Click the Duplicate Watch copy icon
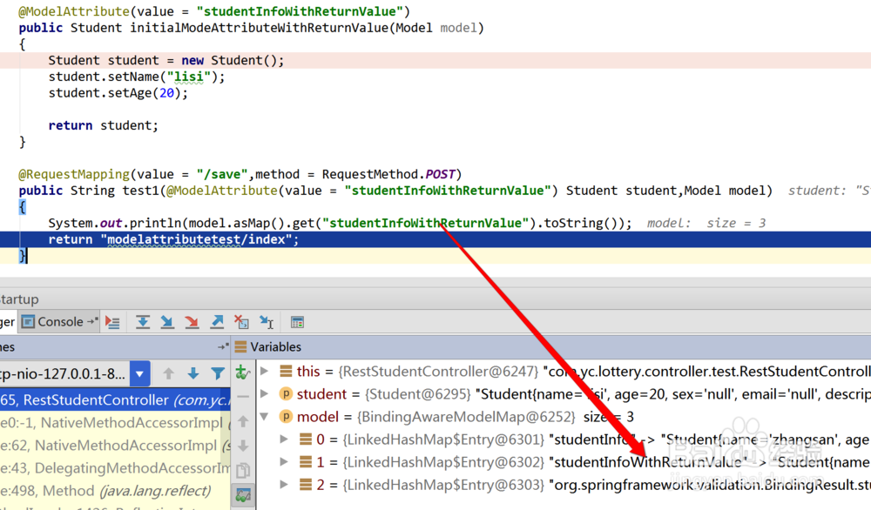Viewport: 871px width, 510px height. tap(243, 471)
